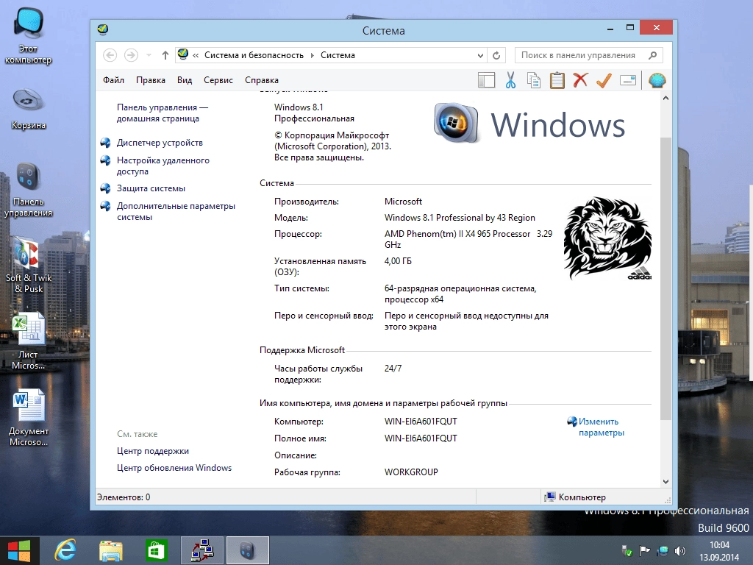Select the Word document desktop file
753x565 pixels.
tap(29, 418)
